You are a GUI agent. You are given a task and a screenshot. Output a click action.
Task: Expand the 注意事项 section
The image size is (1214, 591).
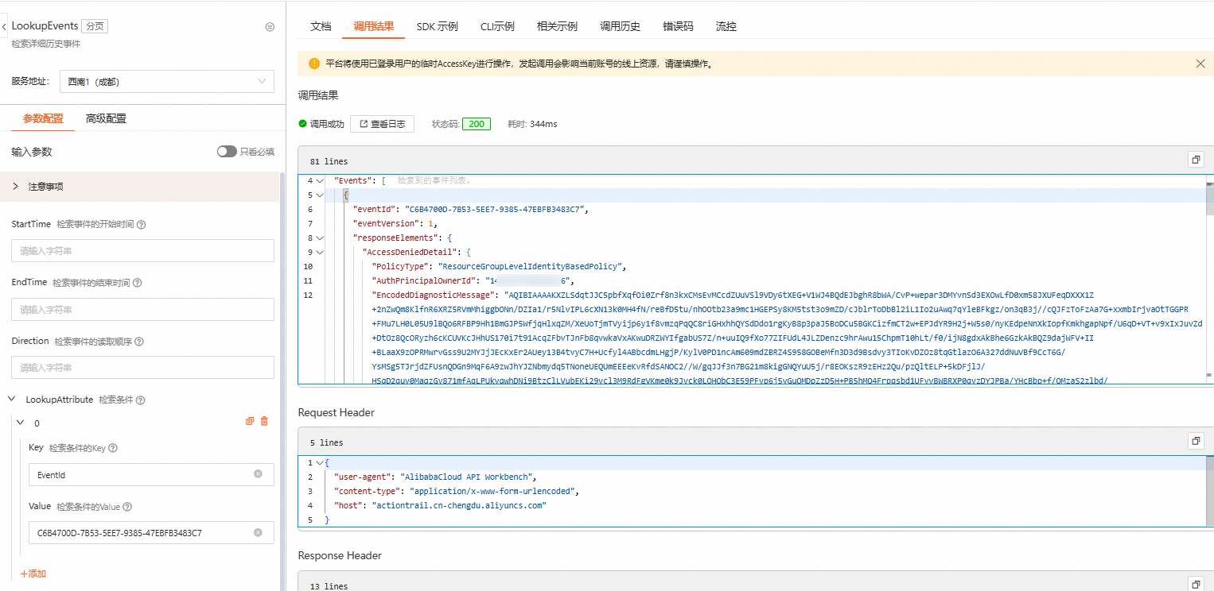tap(140, 187)
